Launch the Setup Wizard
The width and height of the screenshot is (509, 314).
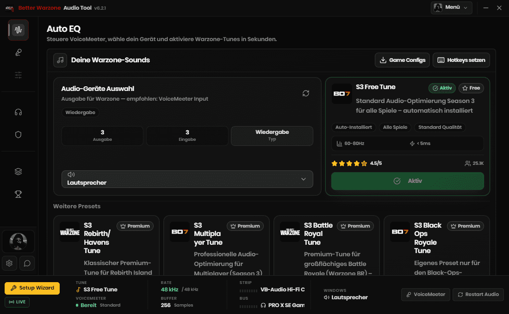pos(32,288)
